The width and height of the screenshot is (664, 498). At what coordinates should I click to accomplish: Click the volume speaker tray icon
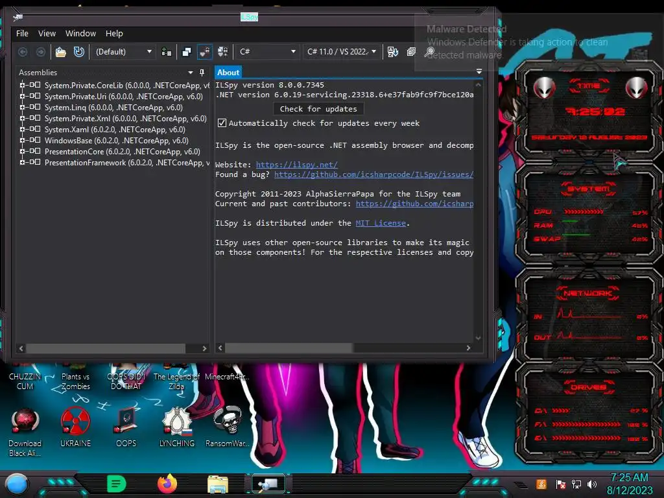click(x=592, y=484)
